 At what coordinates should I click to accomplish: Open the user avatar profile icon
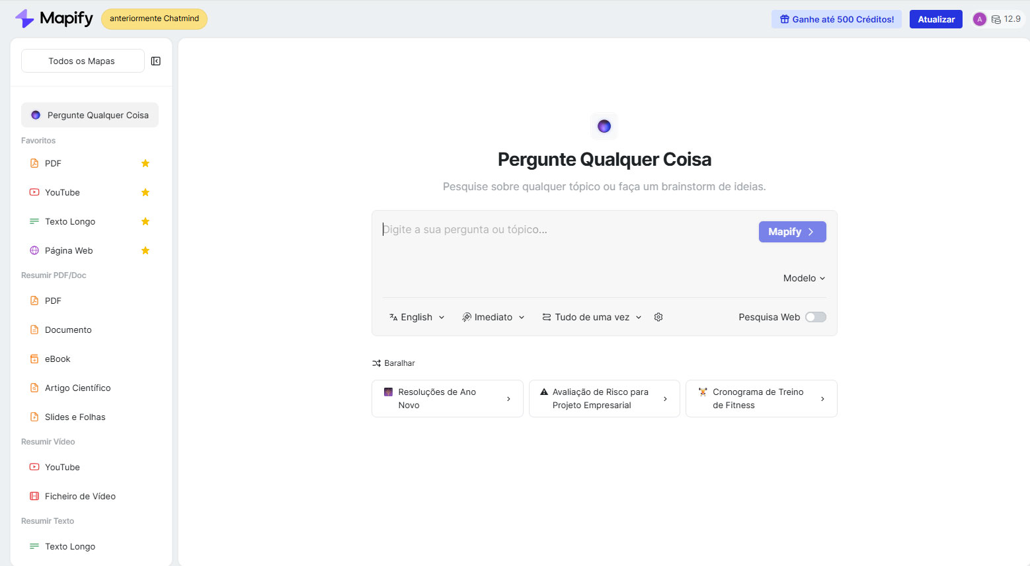click(x=979, y=19)
